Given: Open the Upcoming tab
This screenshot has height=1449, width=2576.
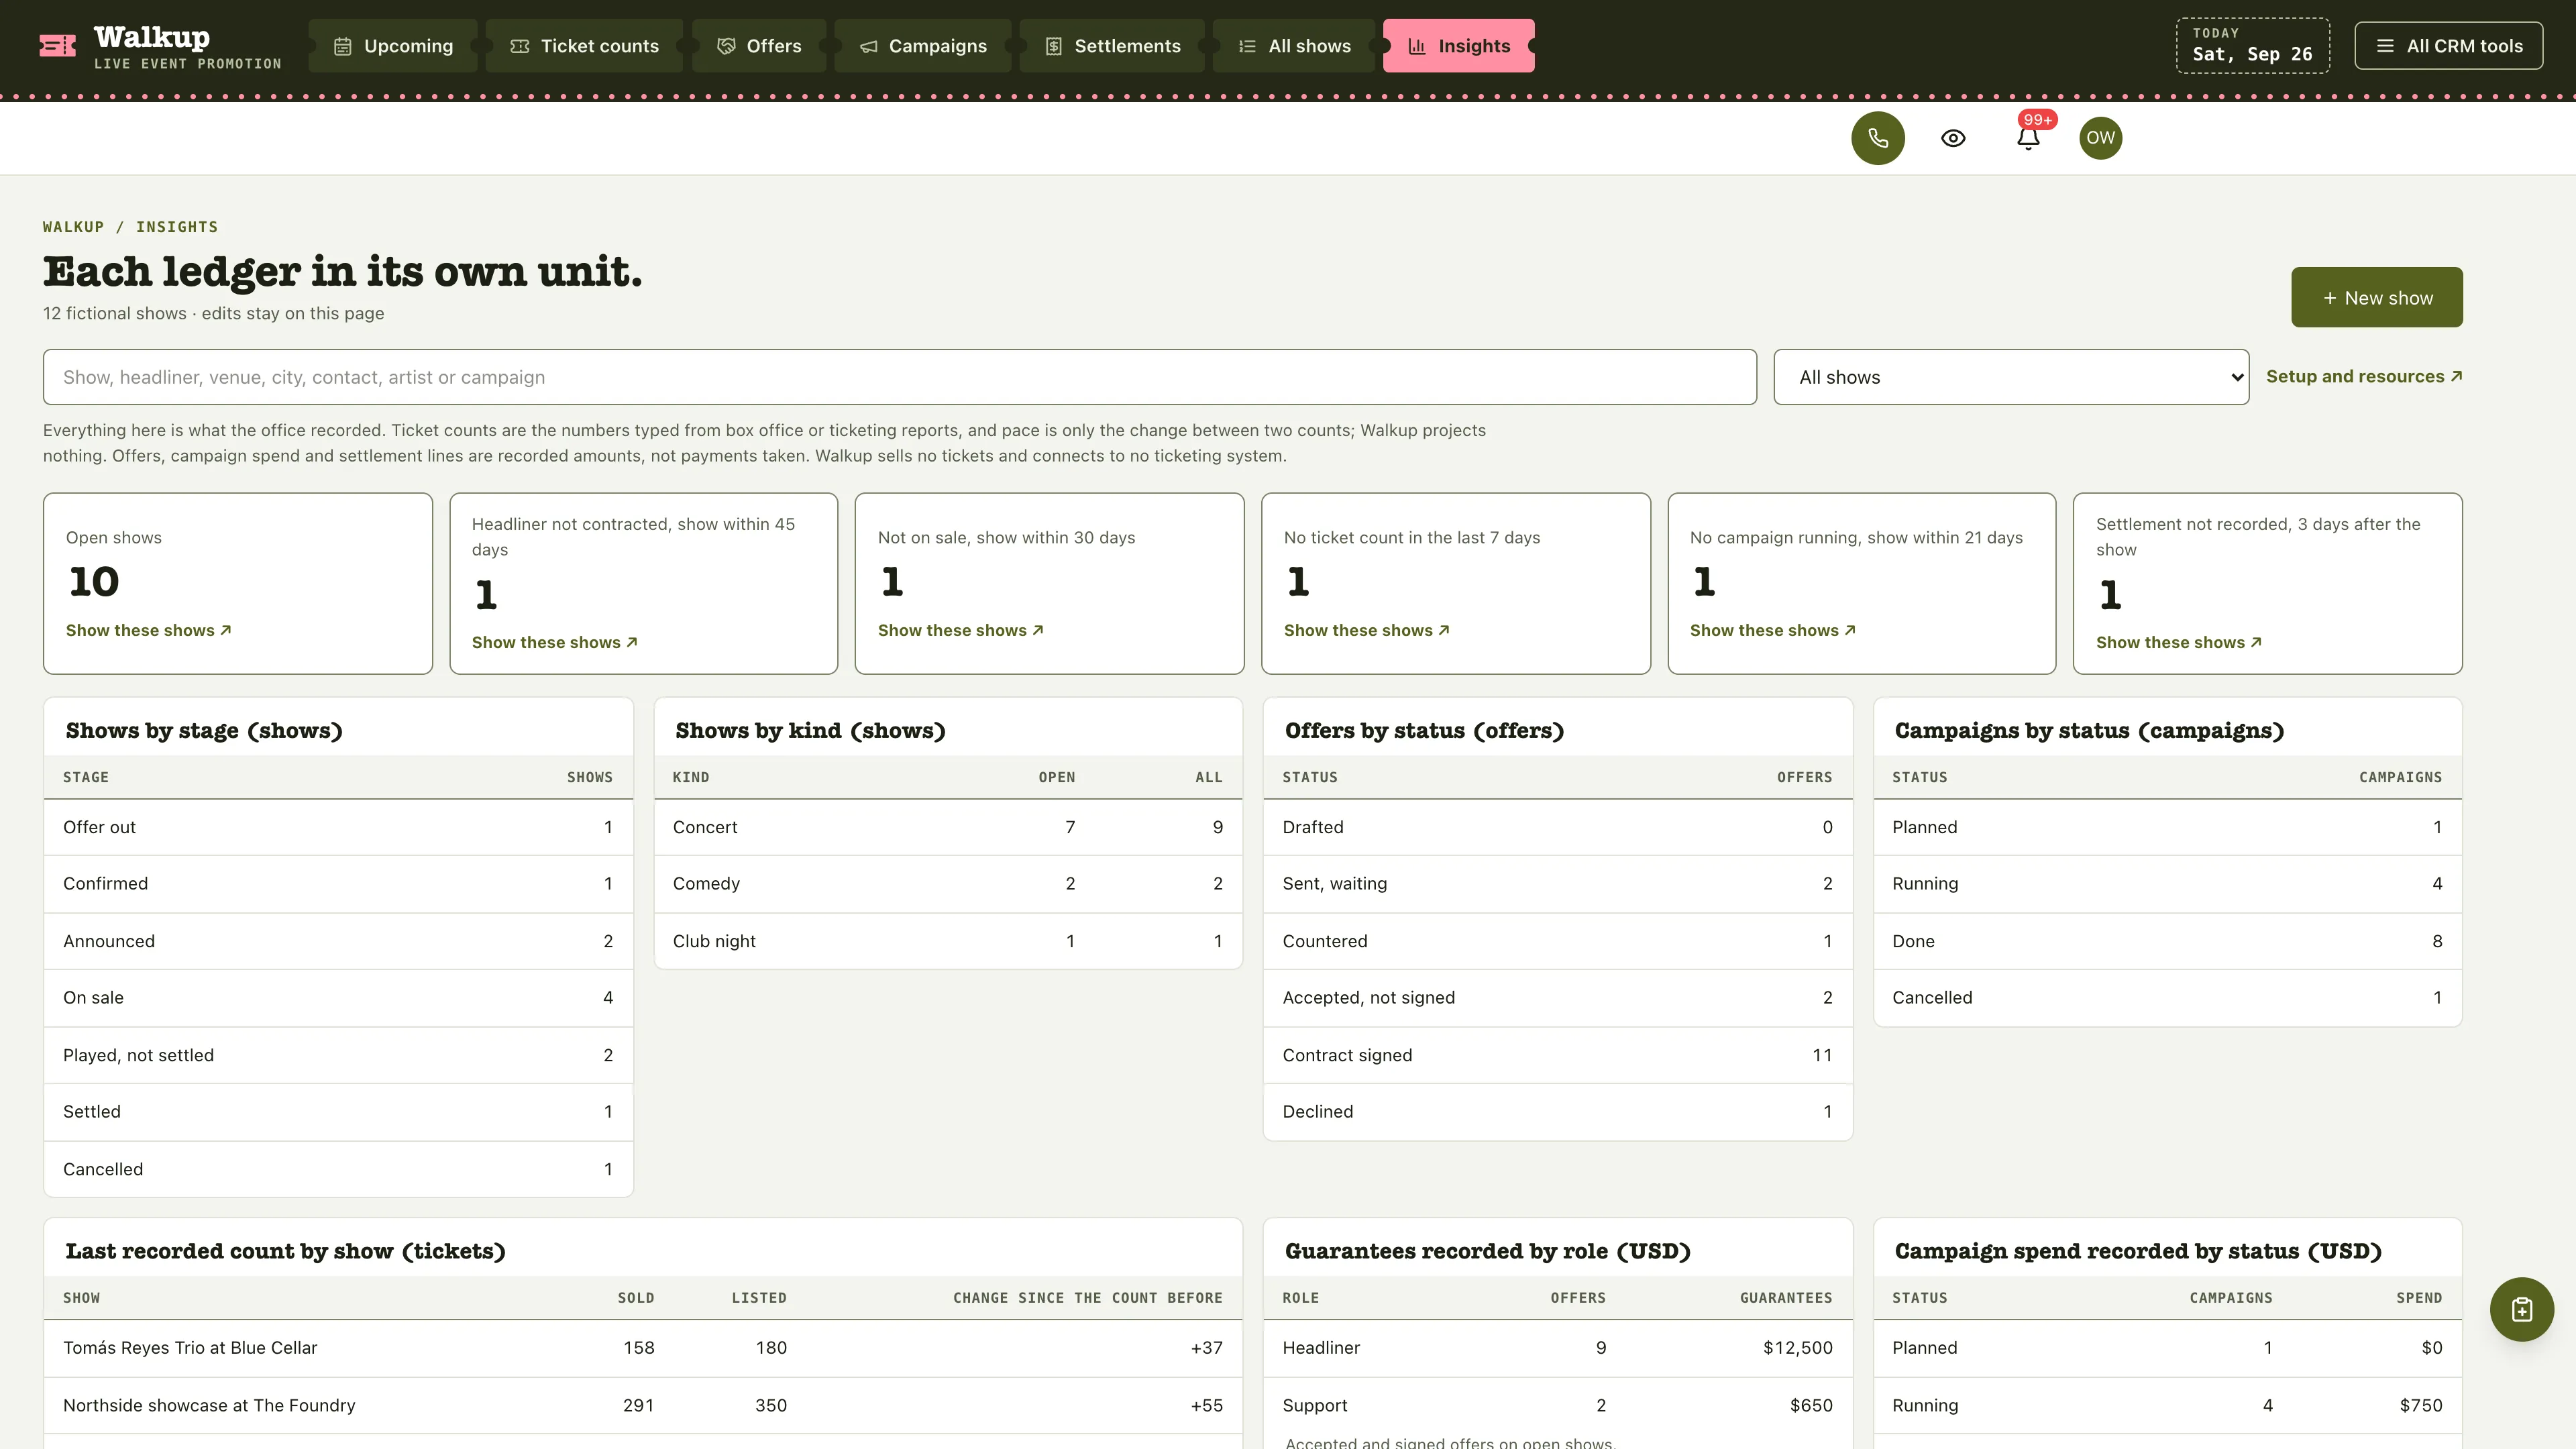Looking at the screenshot, I should point(393,46).
